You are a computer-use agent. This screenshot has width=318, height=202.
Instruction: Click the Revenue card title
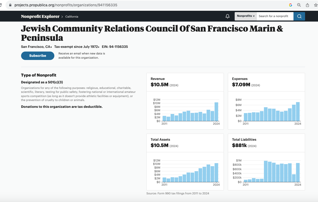tap(158, 79)
